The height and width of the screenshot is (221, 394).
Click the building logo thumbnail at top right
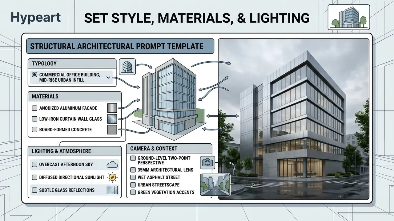(349, 17)
